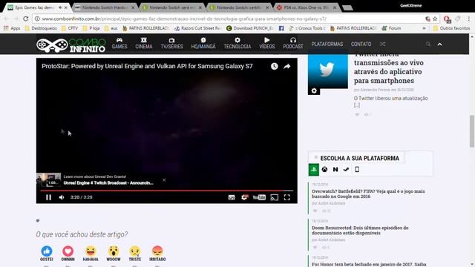475x267 pixels.
Task: Open Download PUNCH bookmark
Action: (250, 28)
